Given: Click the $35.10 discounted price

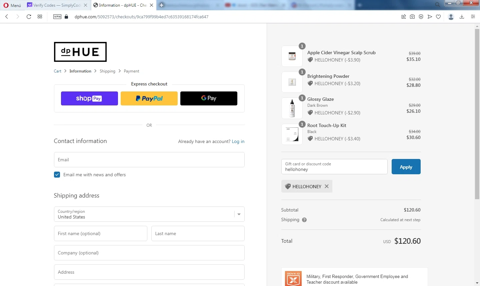Looking at the screenshot, I should point(413,59).
